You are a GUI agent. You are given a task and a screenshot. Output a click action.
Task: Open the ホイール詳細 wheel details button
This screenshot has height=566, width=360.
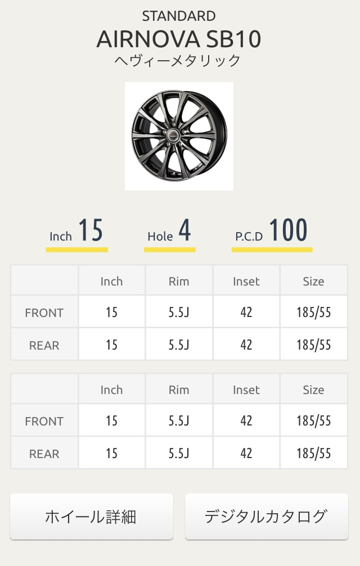click(x=91, y=517)
